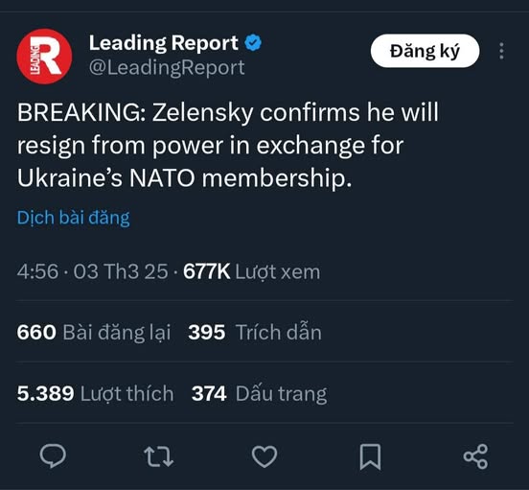Click the Đăng ký subscribe button

click(x=425, y=51)
